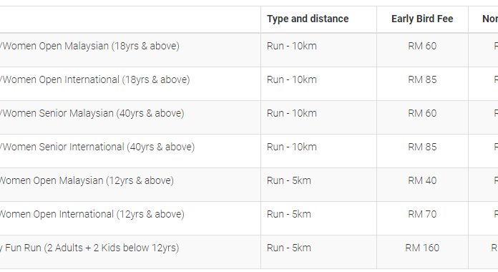The image size is (498, 272).
Task: Select the Women Open International (12yrs & above) row
Action: [x=249, y=218]
